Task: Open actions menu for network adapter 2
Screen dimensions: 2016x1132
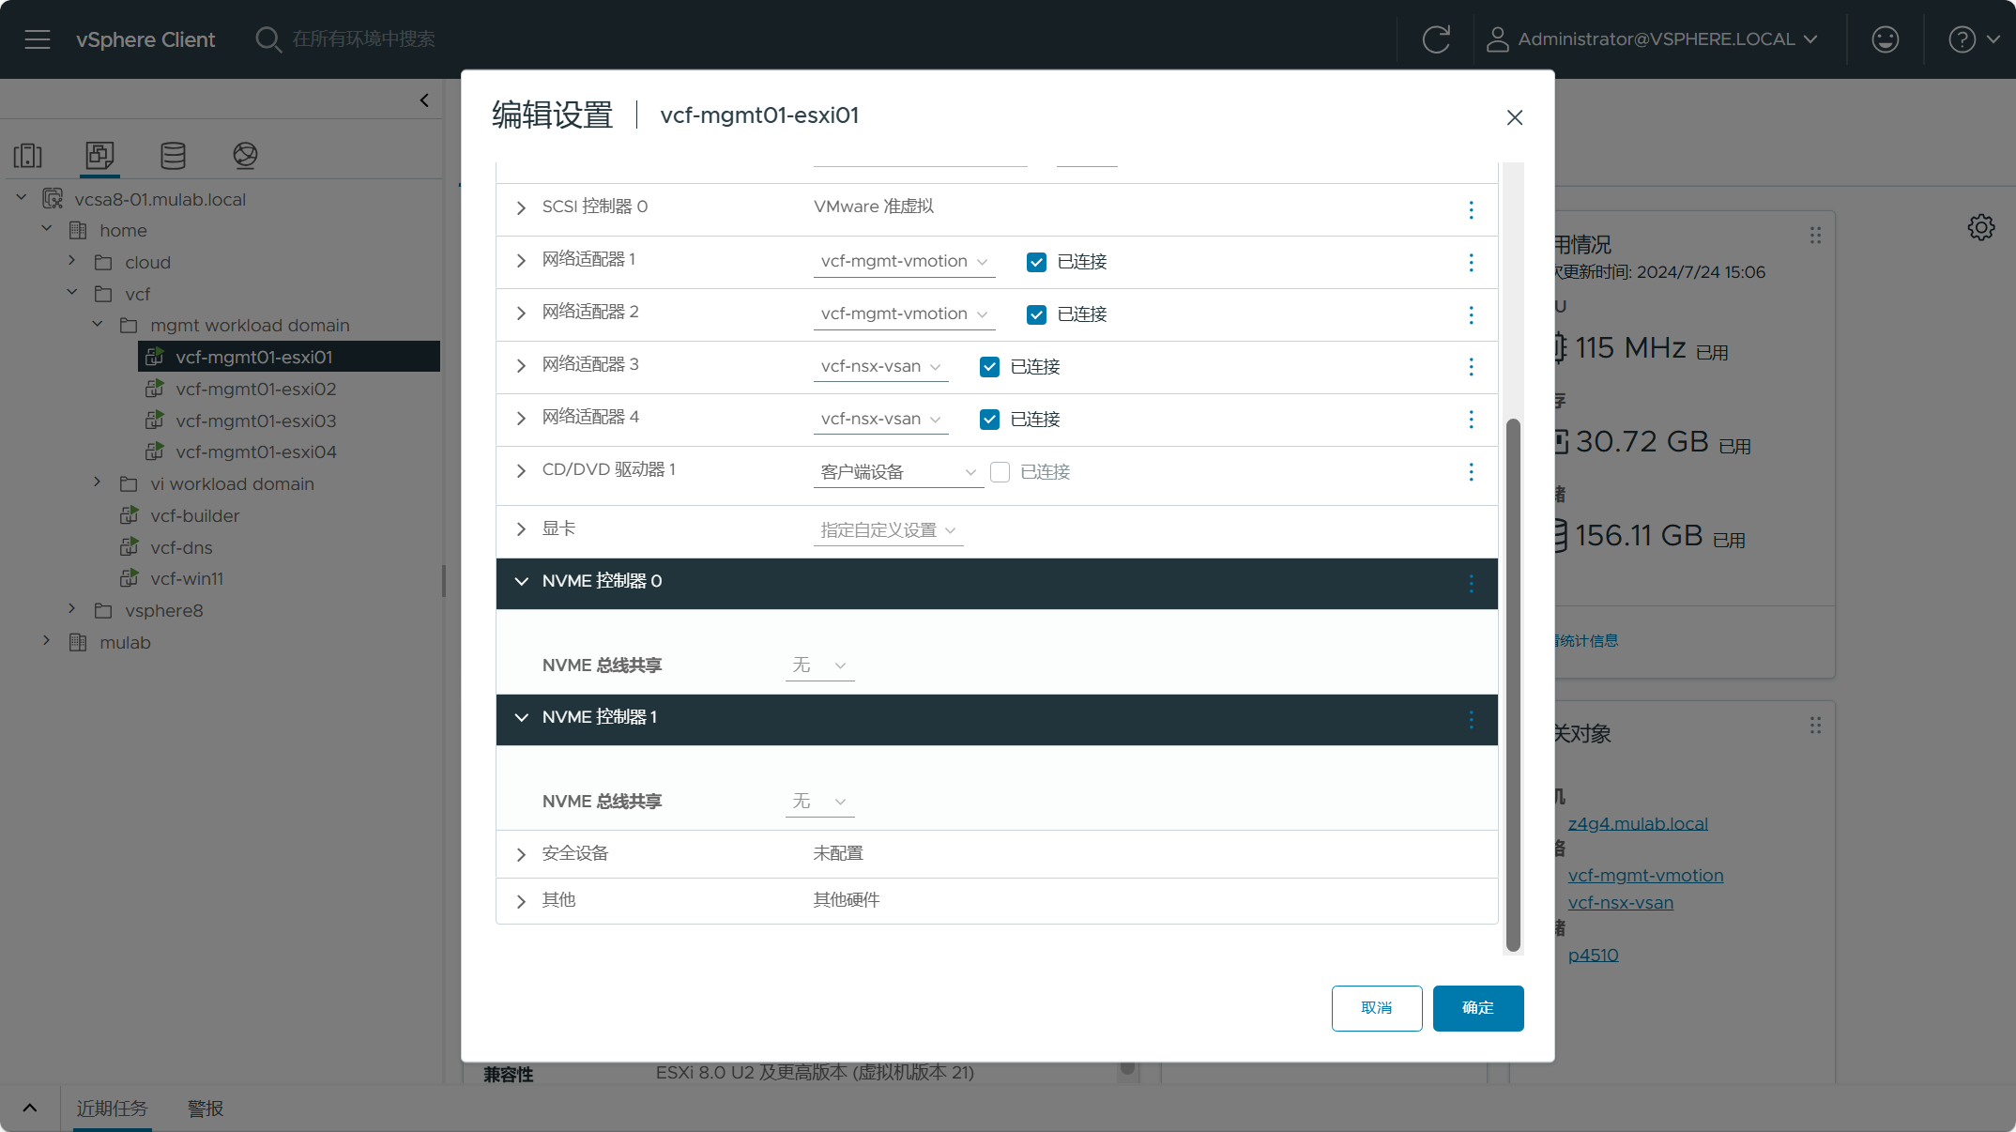Action: [1471, 314]
